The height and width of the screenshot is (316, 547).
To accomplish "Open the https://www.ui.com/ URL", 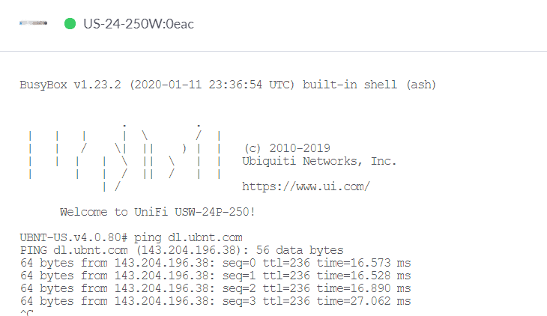I will (306, 186).
